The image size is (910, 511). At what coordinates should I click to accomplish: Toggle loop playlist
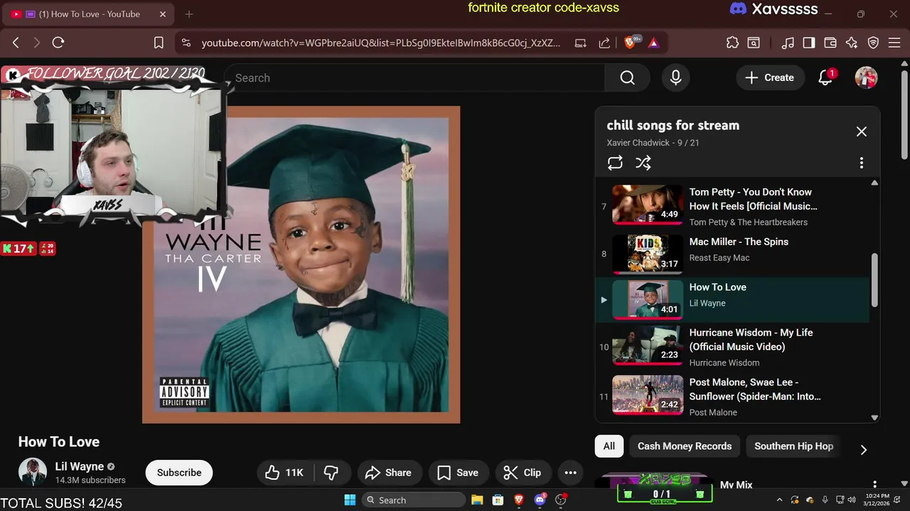(x=615, y=163)
